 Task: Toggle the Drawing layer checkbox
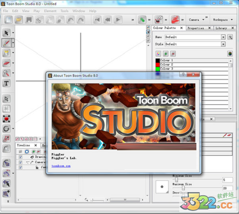[x=20, y=157]
